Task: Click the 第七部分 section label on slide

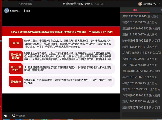Action: 16,82
